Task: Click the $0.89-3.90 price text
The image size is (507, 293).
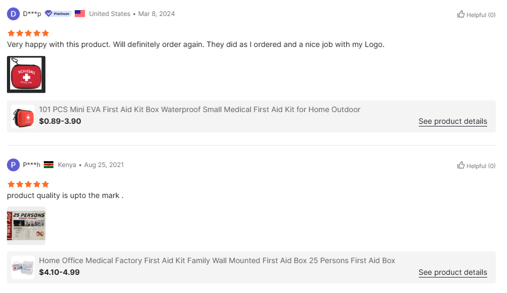Action: [60, 121]
